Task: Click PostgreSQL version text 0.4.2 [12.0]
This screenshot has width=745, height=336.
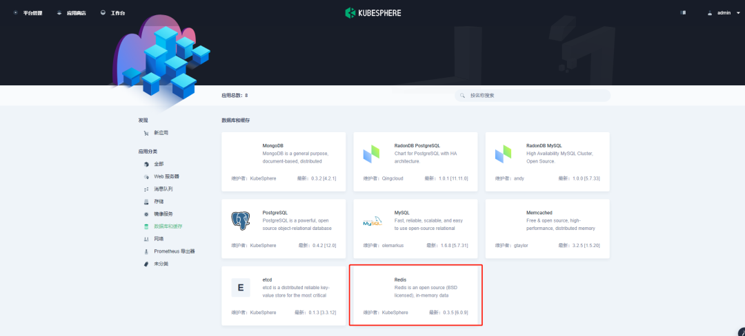Action: tap(324, 246)
